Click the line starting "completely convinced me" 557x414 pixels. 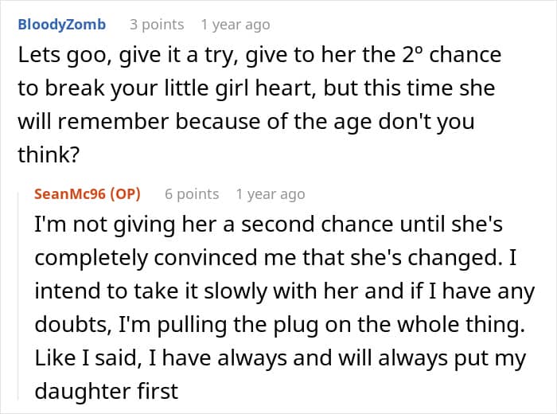(x=275, y=258)
